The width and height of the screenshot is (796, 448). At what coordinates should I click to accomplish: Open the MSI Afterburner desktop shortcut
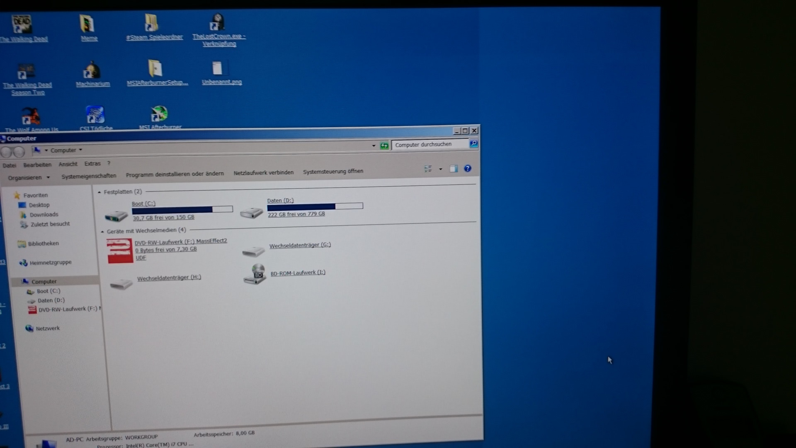coord(159,114)
